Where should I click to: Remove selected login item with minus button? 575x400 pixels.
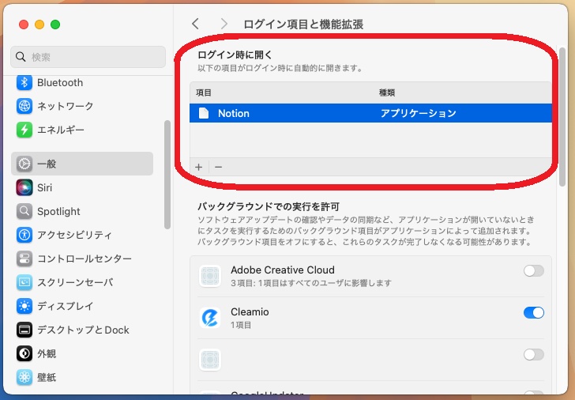coord(219,168)
